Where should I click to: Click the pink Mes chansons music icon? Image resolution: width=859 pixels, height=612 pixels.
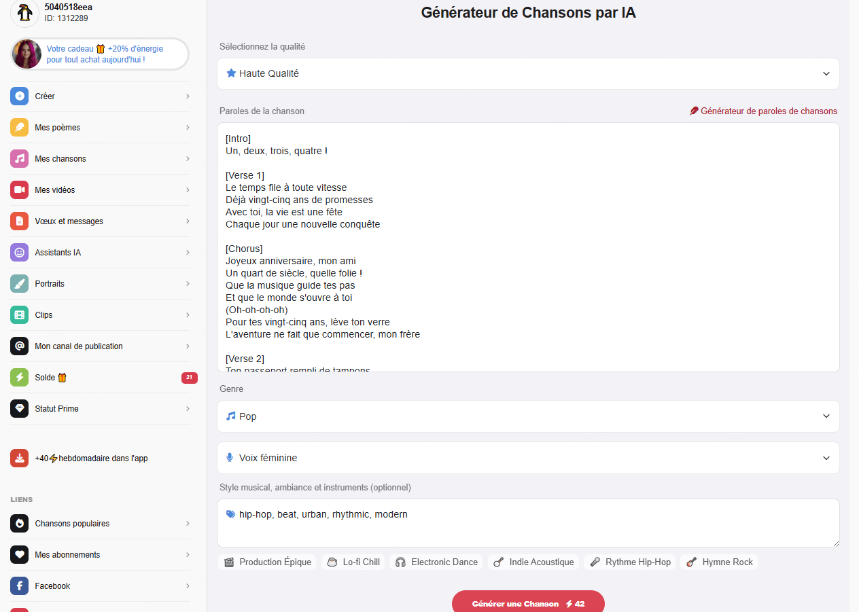19,159
